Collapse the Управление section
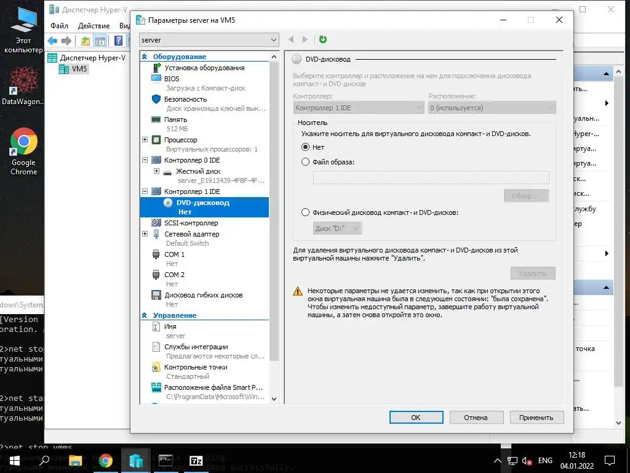The height and width of the screenshot is (473, 630). 145,315
